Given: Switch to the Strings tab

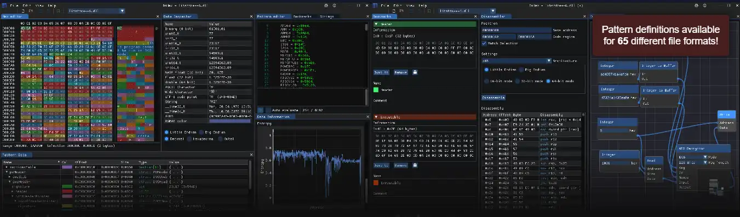Looking at the screenshot, I should pyautogui.click(x=327, y=17).
